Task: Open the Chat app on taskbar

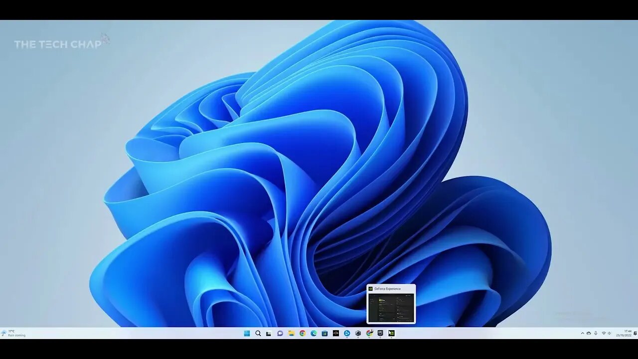Action: [x=280, y=333]
